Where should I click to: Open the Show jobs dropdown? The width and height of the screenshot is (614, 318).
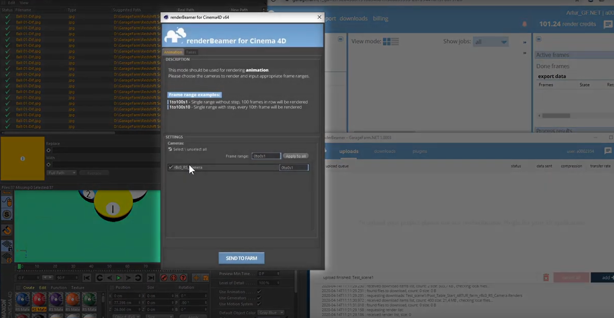coord(490,42)
